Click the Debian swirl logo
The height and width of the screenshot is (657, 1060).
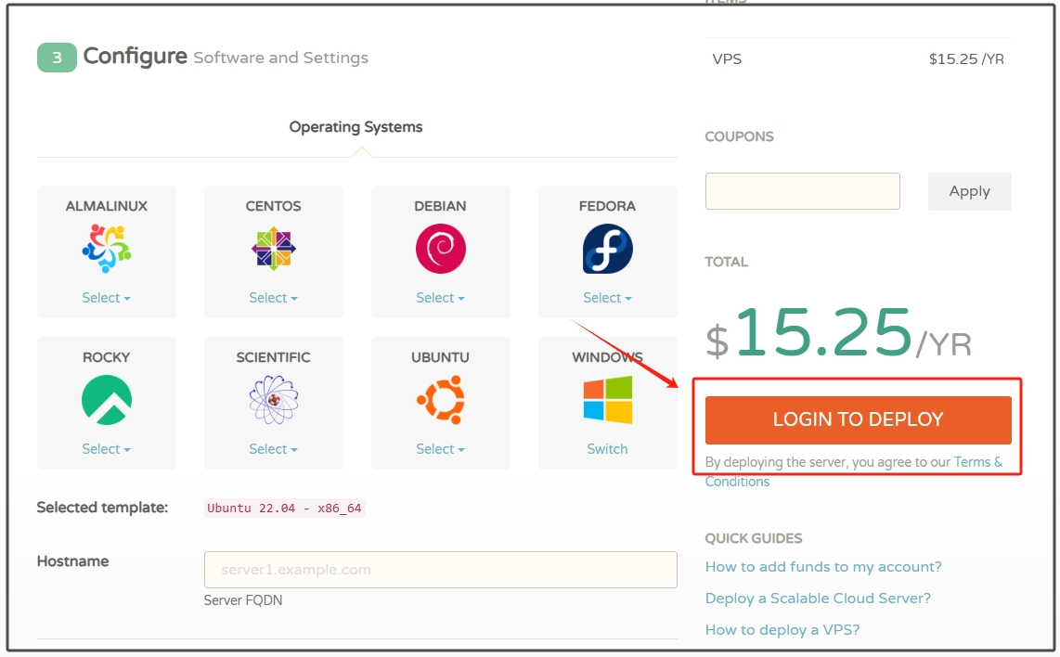(x=441, y=249)
